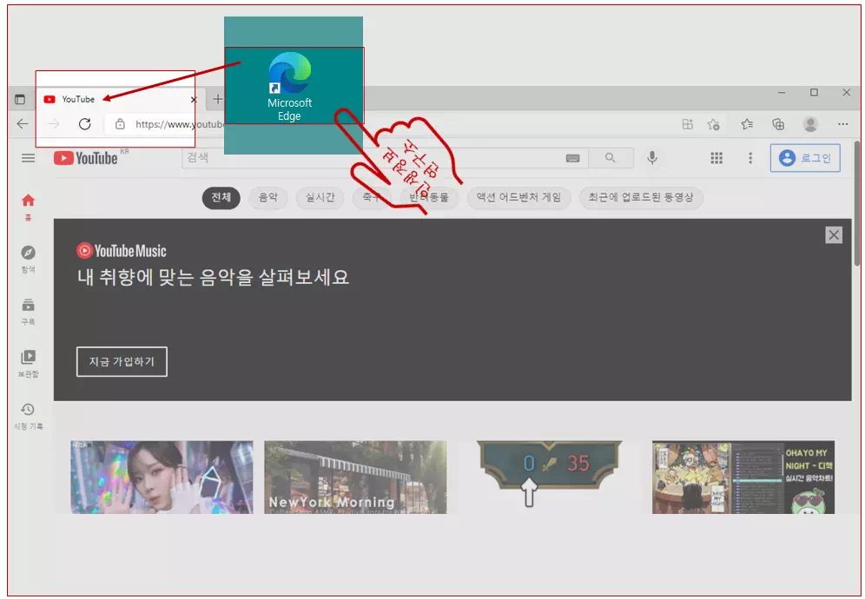Image resolution: width=865 pixels, height=599 pixels.
Task: Open the game score 0 35 thumbnail
Action: click(550, 477)
